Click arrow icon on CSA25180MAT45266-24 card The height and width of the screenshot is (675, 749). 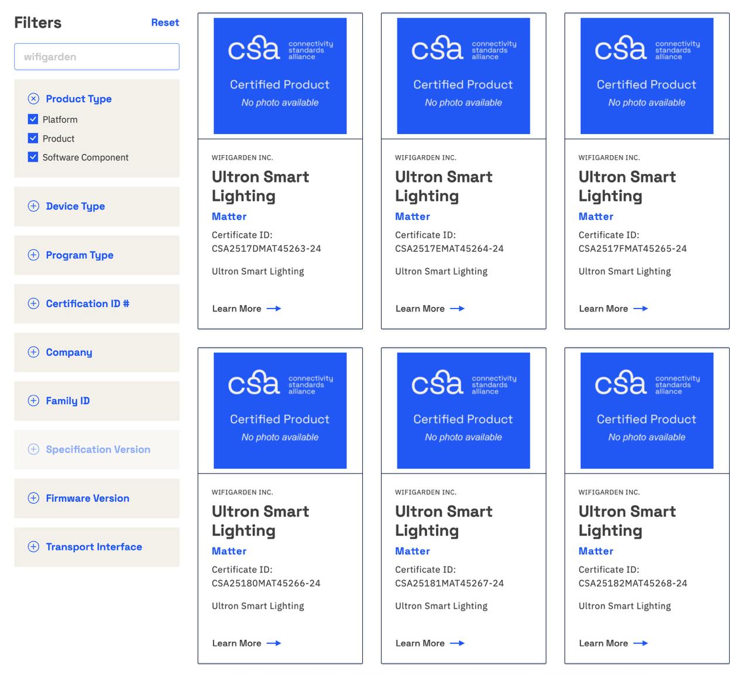coord(274,643)
